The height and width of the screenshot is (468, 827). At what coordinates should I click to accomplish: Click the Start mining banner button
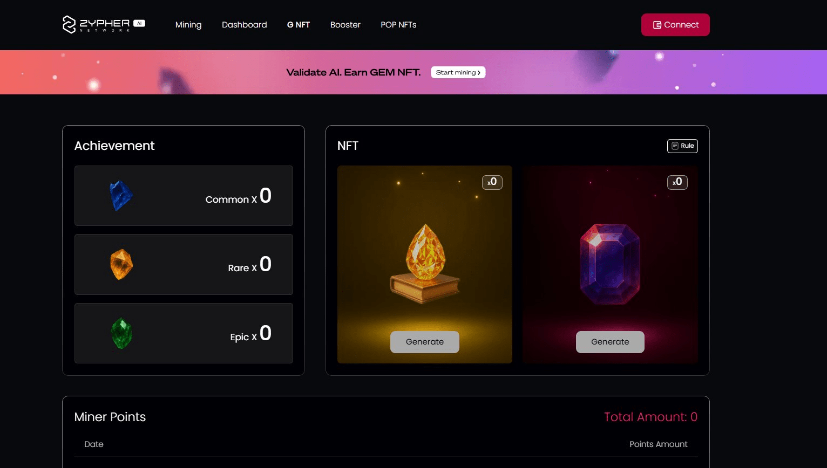point(458,72)
